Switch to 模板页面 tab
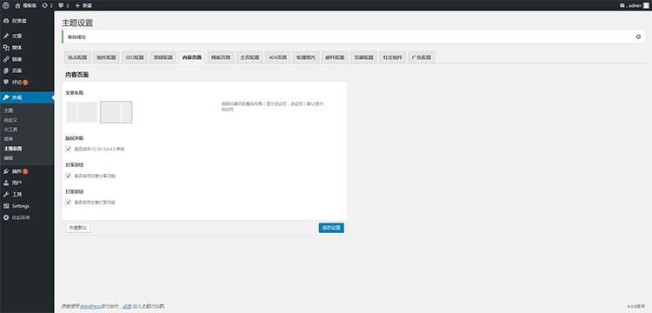 coord(221,57)
